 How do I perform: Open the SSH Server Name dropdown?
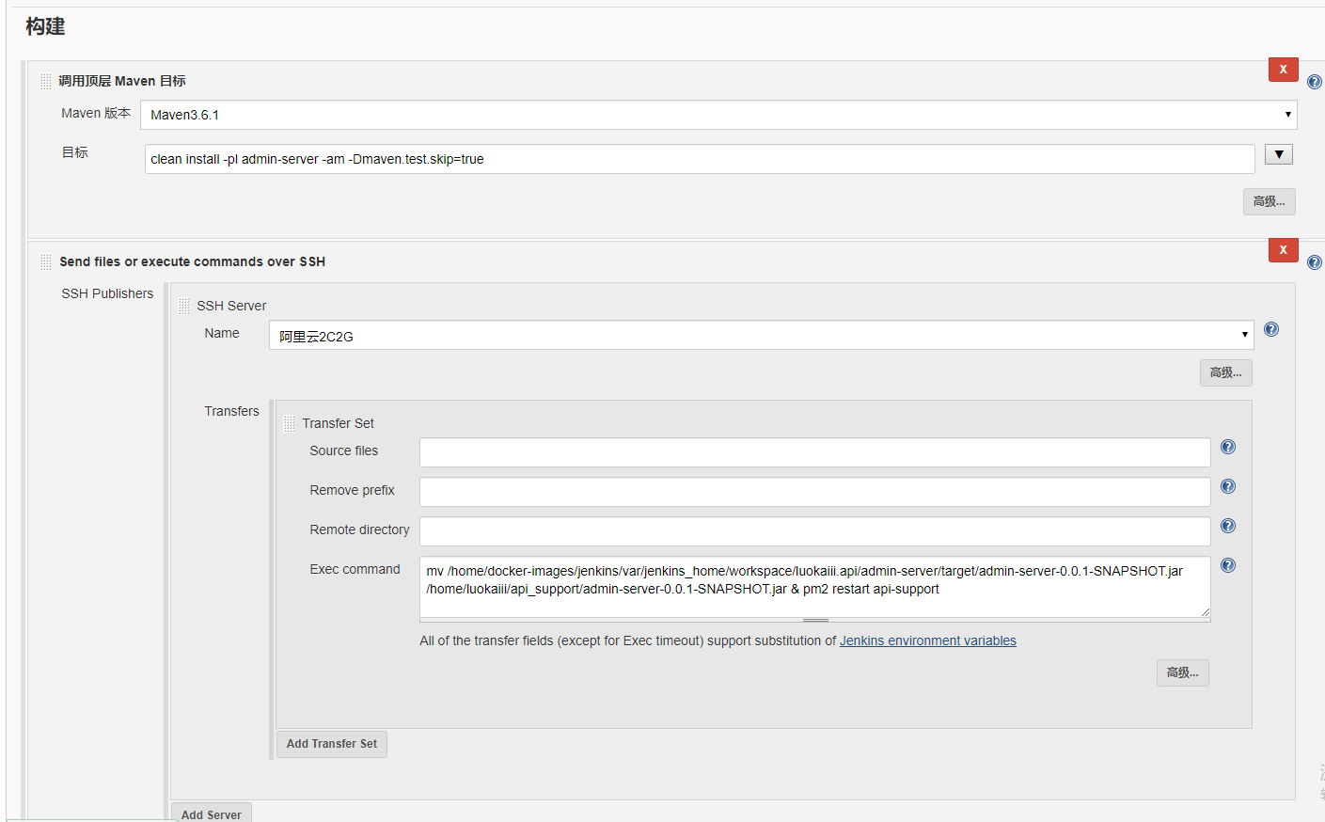tap(761, 335)
